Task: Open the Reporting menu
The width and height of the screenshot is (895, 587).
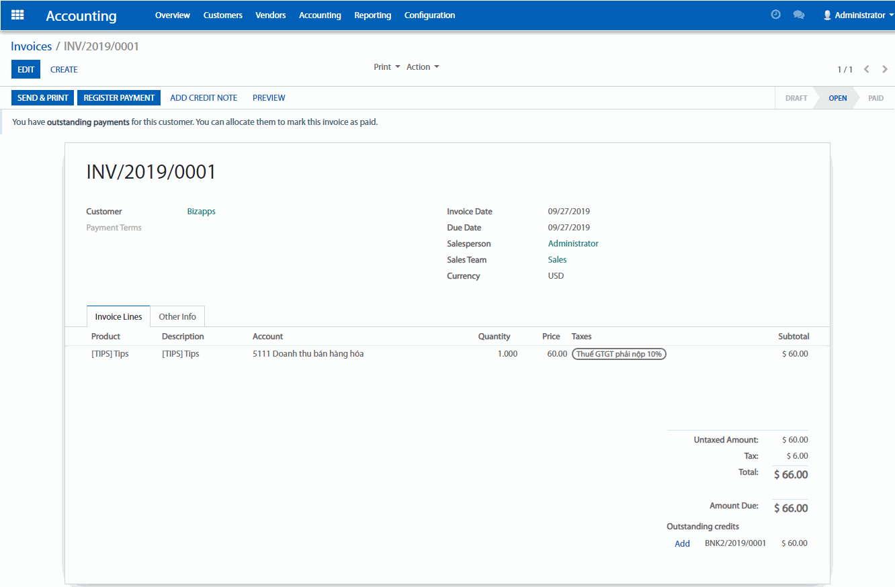Action: 372,15
